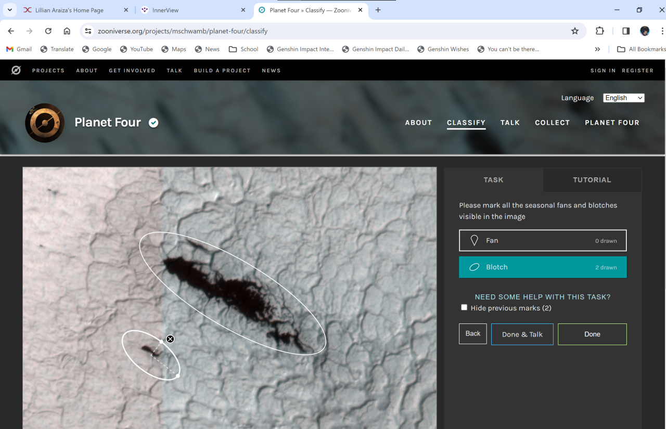Open the Genshin Wishes bookmark

[443, 49]
